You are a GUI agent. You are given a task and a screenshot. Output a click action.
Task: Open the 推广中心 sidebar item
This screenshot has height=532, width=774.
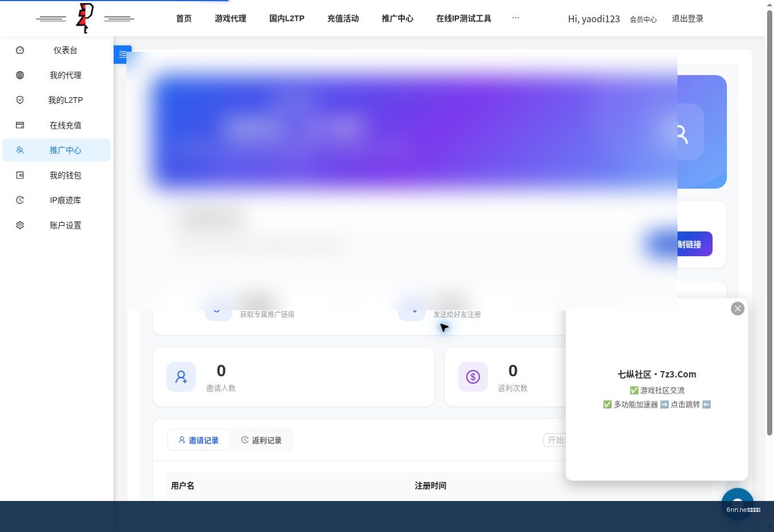tap(56, 150)
